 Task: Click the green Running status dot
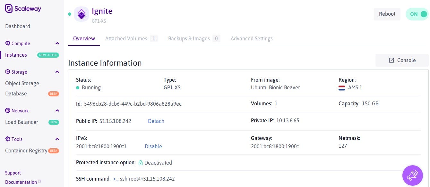click(x=78, y=88)
